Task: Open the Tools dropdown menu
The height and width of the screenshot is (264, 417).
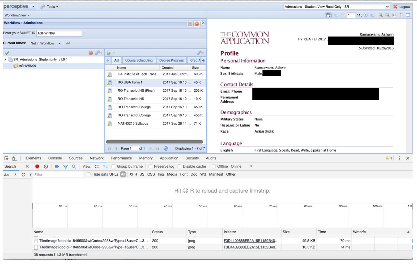Action: click(49, 7)
